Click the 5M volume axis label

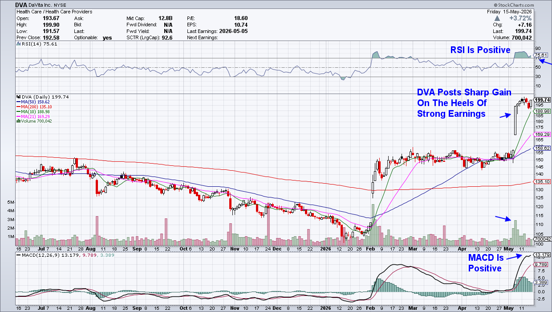tap(10, 202)
